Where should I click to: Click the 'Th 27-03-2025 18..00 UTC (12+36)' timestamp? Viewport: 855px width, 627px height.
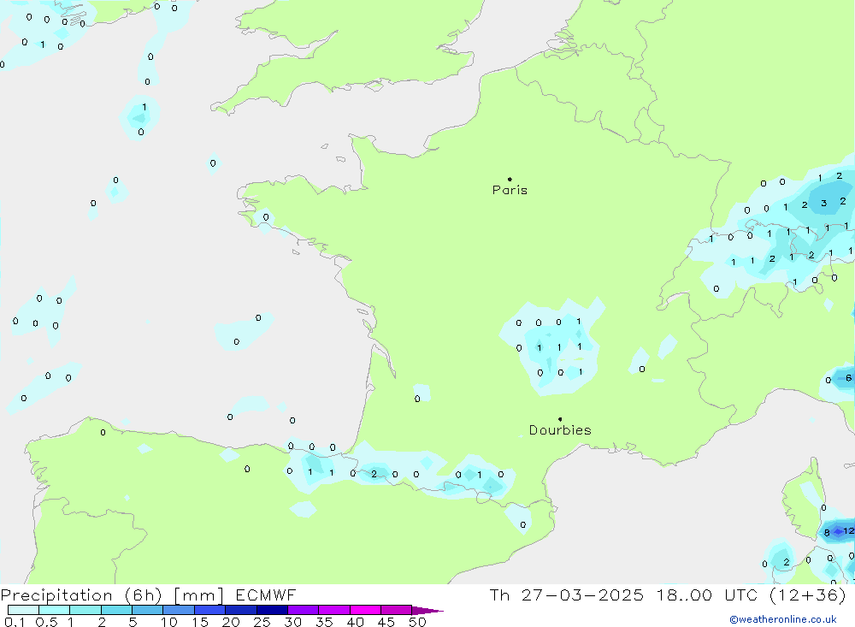click(x=668, y=594)
